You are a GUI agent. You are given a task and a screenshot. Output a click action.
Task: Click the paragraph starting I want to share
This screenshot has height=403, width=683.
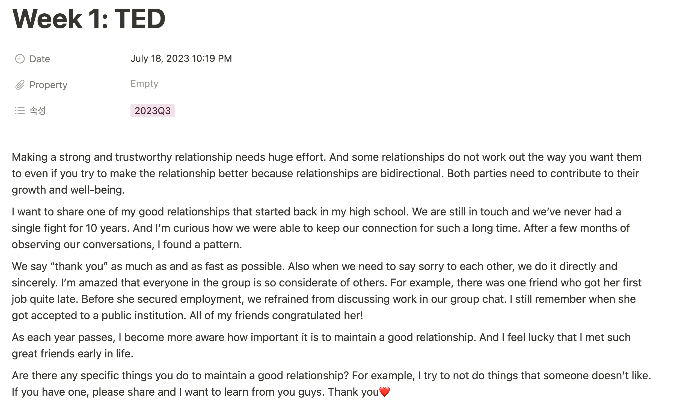321,228
